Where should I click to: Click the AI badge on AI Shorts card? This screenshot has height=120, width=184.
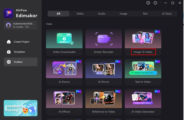118,62
